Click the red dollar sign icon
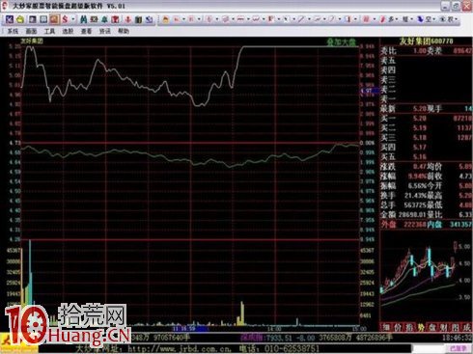Viewport: 473px width, 354px height. tap(65, 19)
